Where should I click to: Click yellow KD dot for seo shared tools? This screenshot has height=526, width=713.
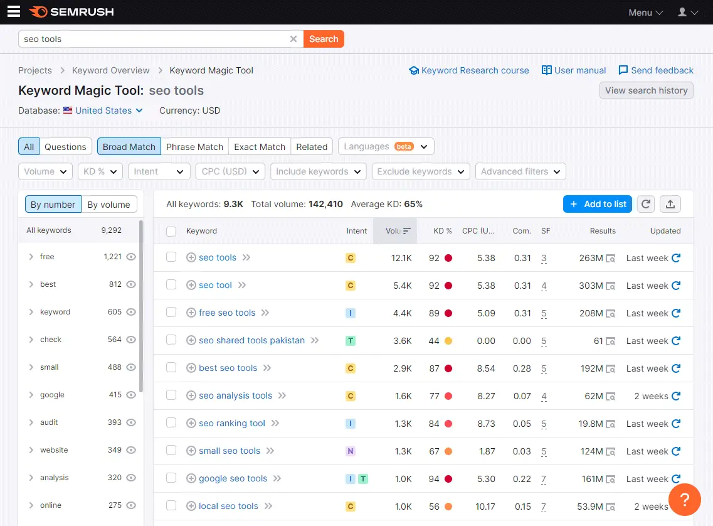(x=448, y=341)
